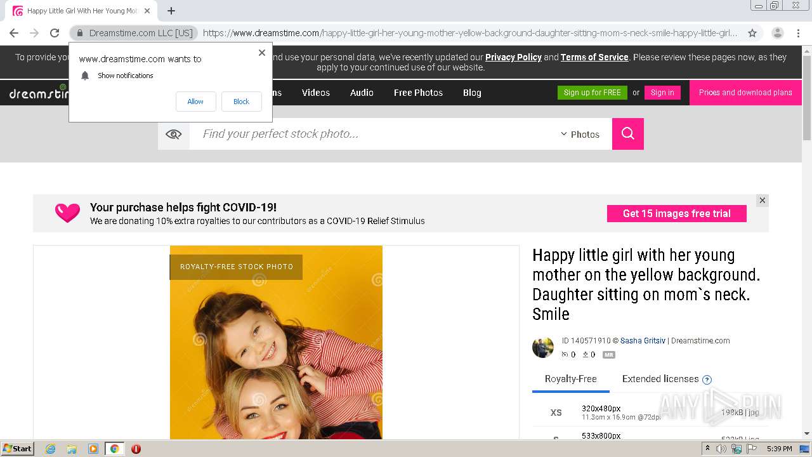
Task: Click Sign up for FREE button
Action: pos(593,93)
